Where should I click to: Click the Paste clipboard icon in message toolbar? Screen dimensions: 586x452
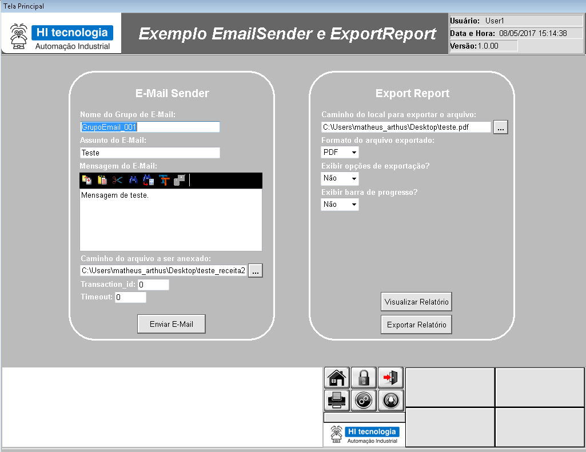(x=102, y=180)
